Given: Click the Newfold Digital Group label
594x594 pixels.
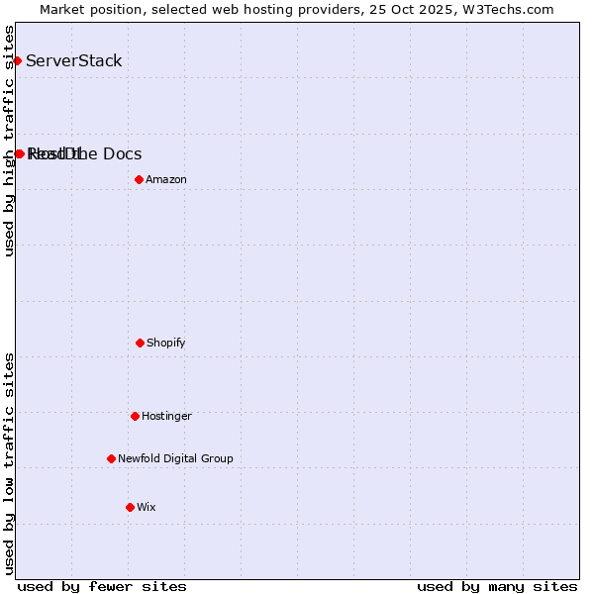Looking at the screenshot, I should pos(175,458).
